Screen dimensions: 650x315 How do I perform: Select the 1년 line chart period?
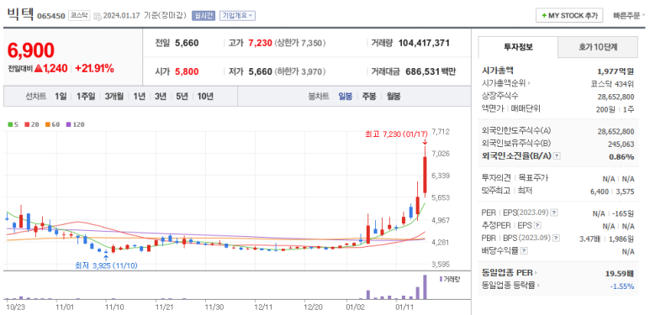pos(139,97)
